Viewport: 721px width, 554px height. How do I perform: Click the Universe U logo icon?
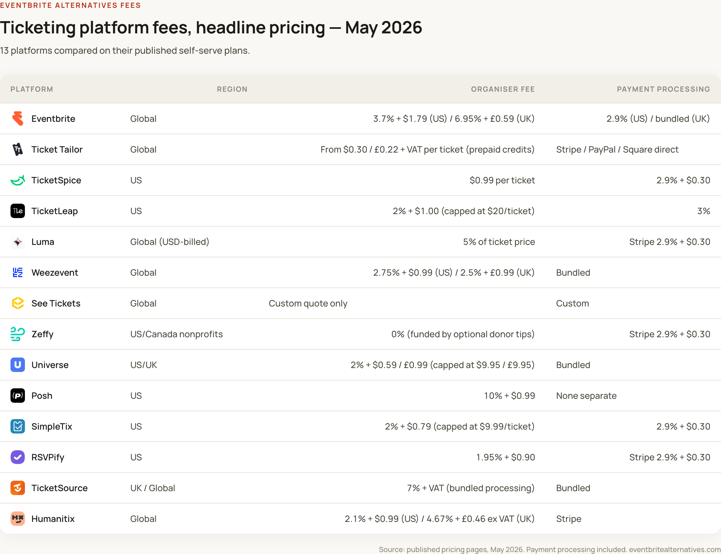tap(18, 365)
